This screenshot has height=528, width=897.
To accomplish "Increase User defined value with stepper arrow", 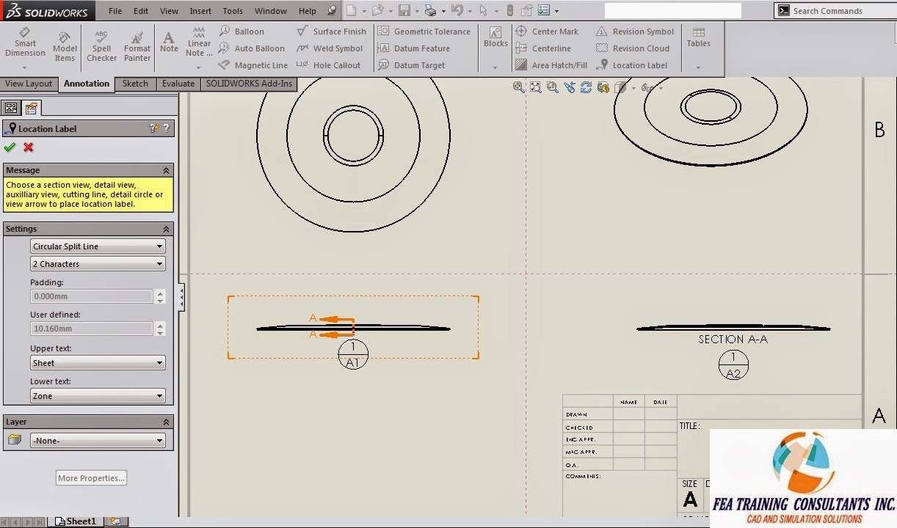I will (x=159, y=325).
